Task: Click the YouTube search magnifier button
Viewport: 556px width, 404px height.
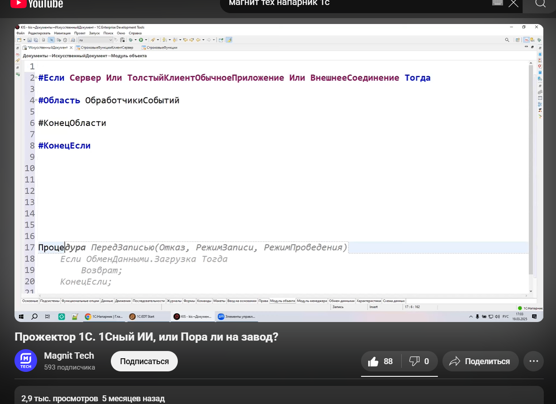Action: coord(540,3)
